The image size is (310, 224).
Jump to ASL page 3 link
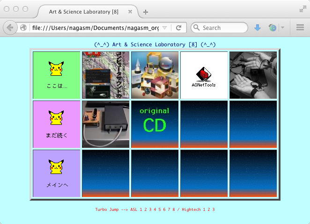point(150,210)
